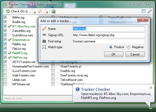The width and height of the screenshot is (156, 112).
Task: Select HDTVTorrents.net in the tracker list
Action: click(x=24, y=62)
